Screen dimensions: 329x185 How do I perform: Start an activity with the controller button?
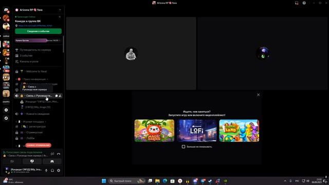[x=52, y=161]
